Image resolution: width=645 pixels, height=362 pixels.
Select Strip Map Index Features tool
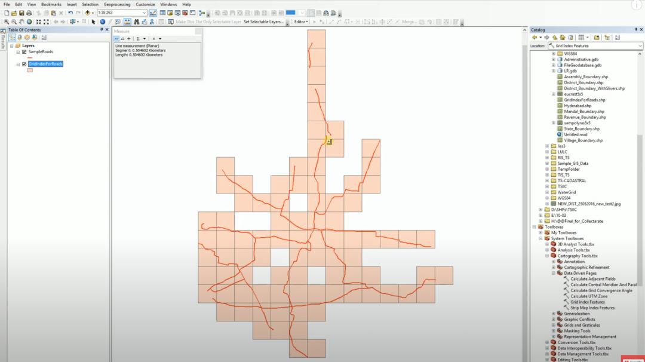click(592, 308)
